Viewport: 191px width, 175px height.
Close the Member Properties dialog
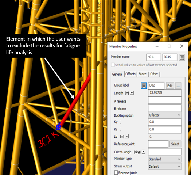182,46
